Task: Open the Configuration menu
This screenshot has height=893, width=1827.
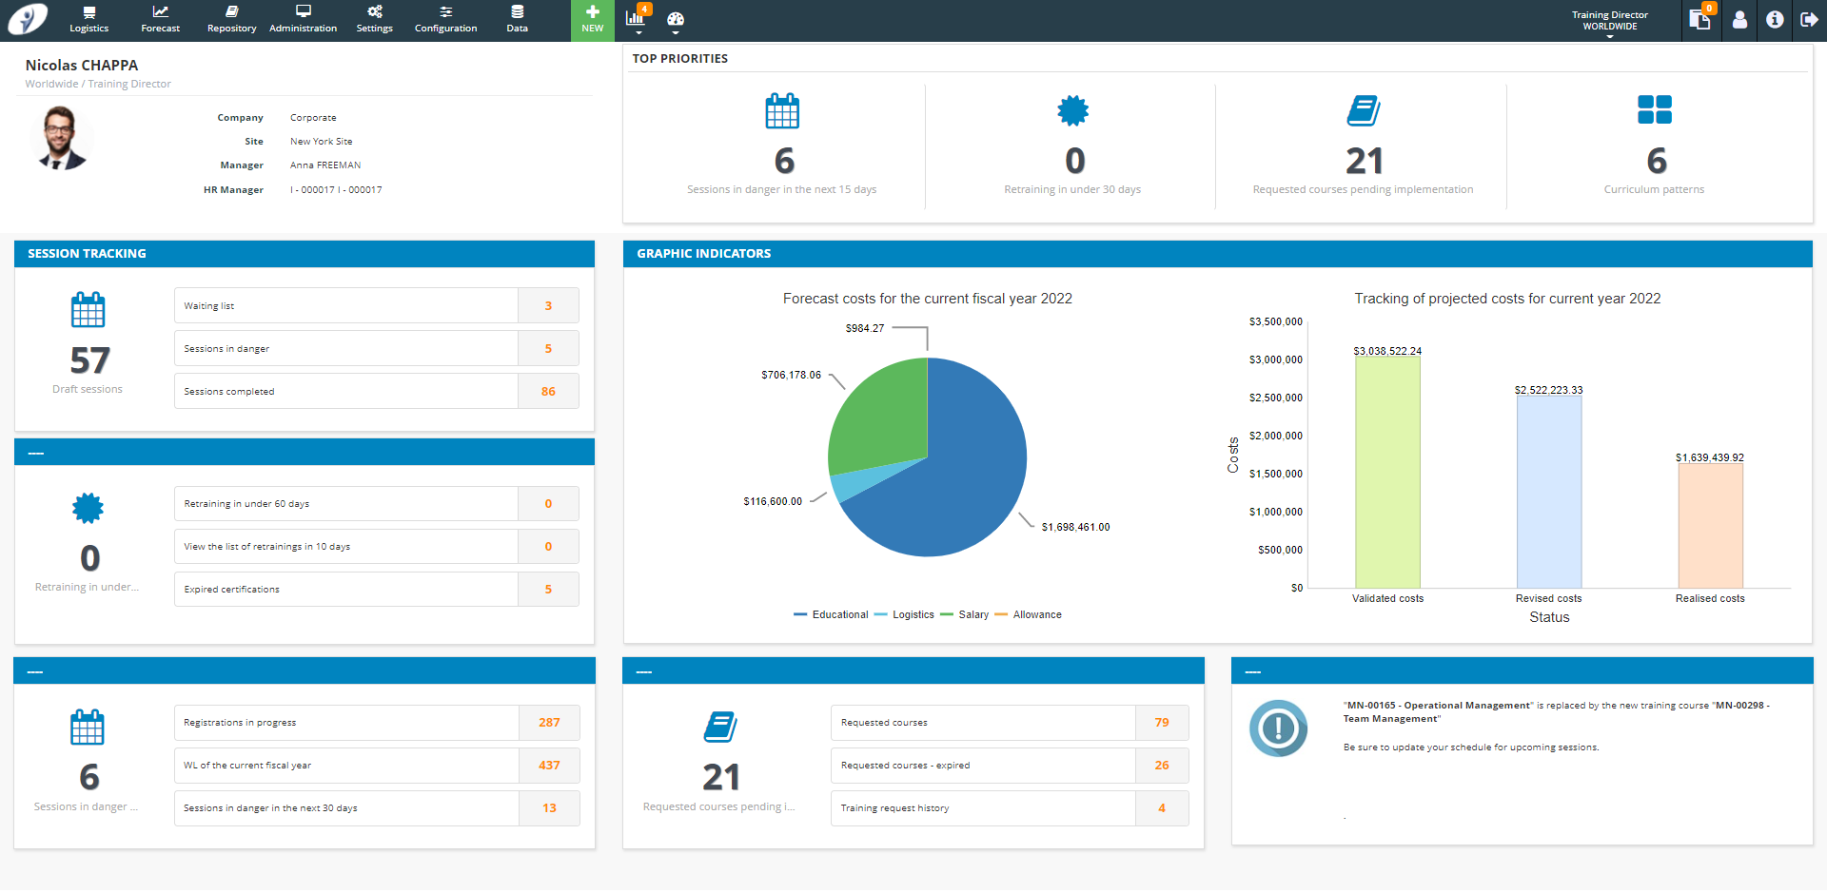Action: pos(445,19)
